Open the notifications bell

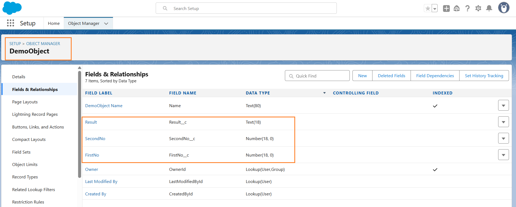[x=489, y=8]
